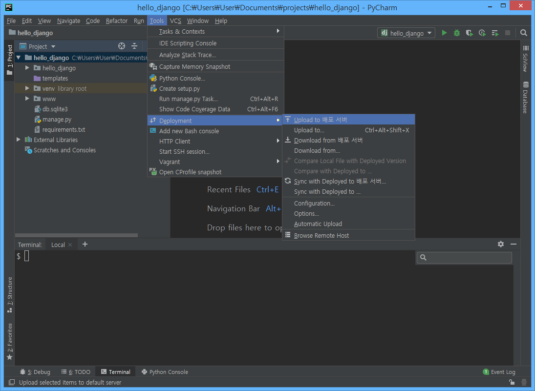535x391 pixels.
Task: Open Scratches and Consoles node
Action: pos(64,150)
